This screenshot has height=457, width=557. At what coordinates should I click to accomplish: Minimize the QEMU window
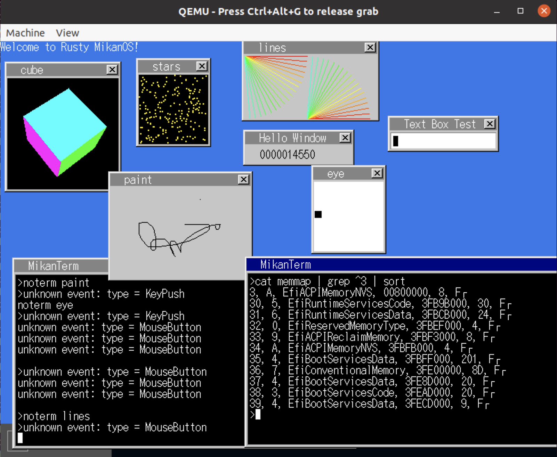(x=497, y=11)
